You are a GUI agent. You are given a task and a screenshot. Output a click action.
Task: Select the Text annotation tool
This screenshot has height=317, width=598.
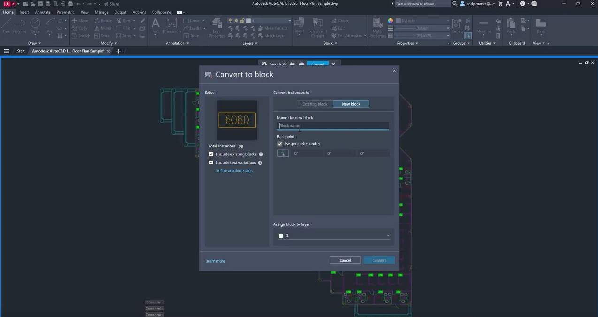[155, 26]
